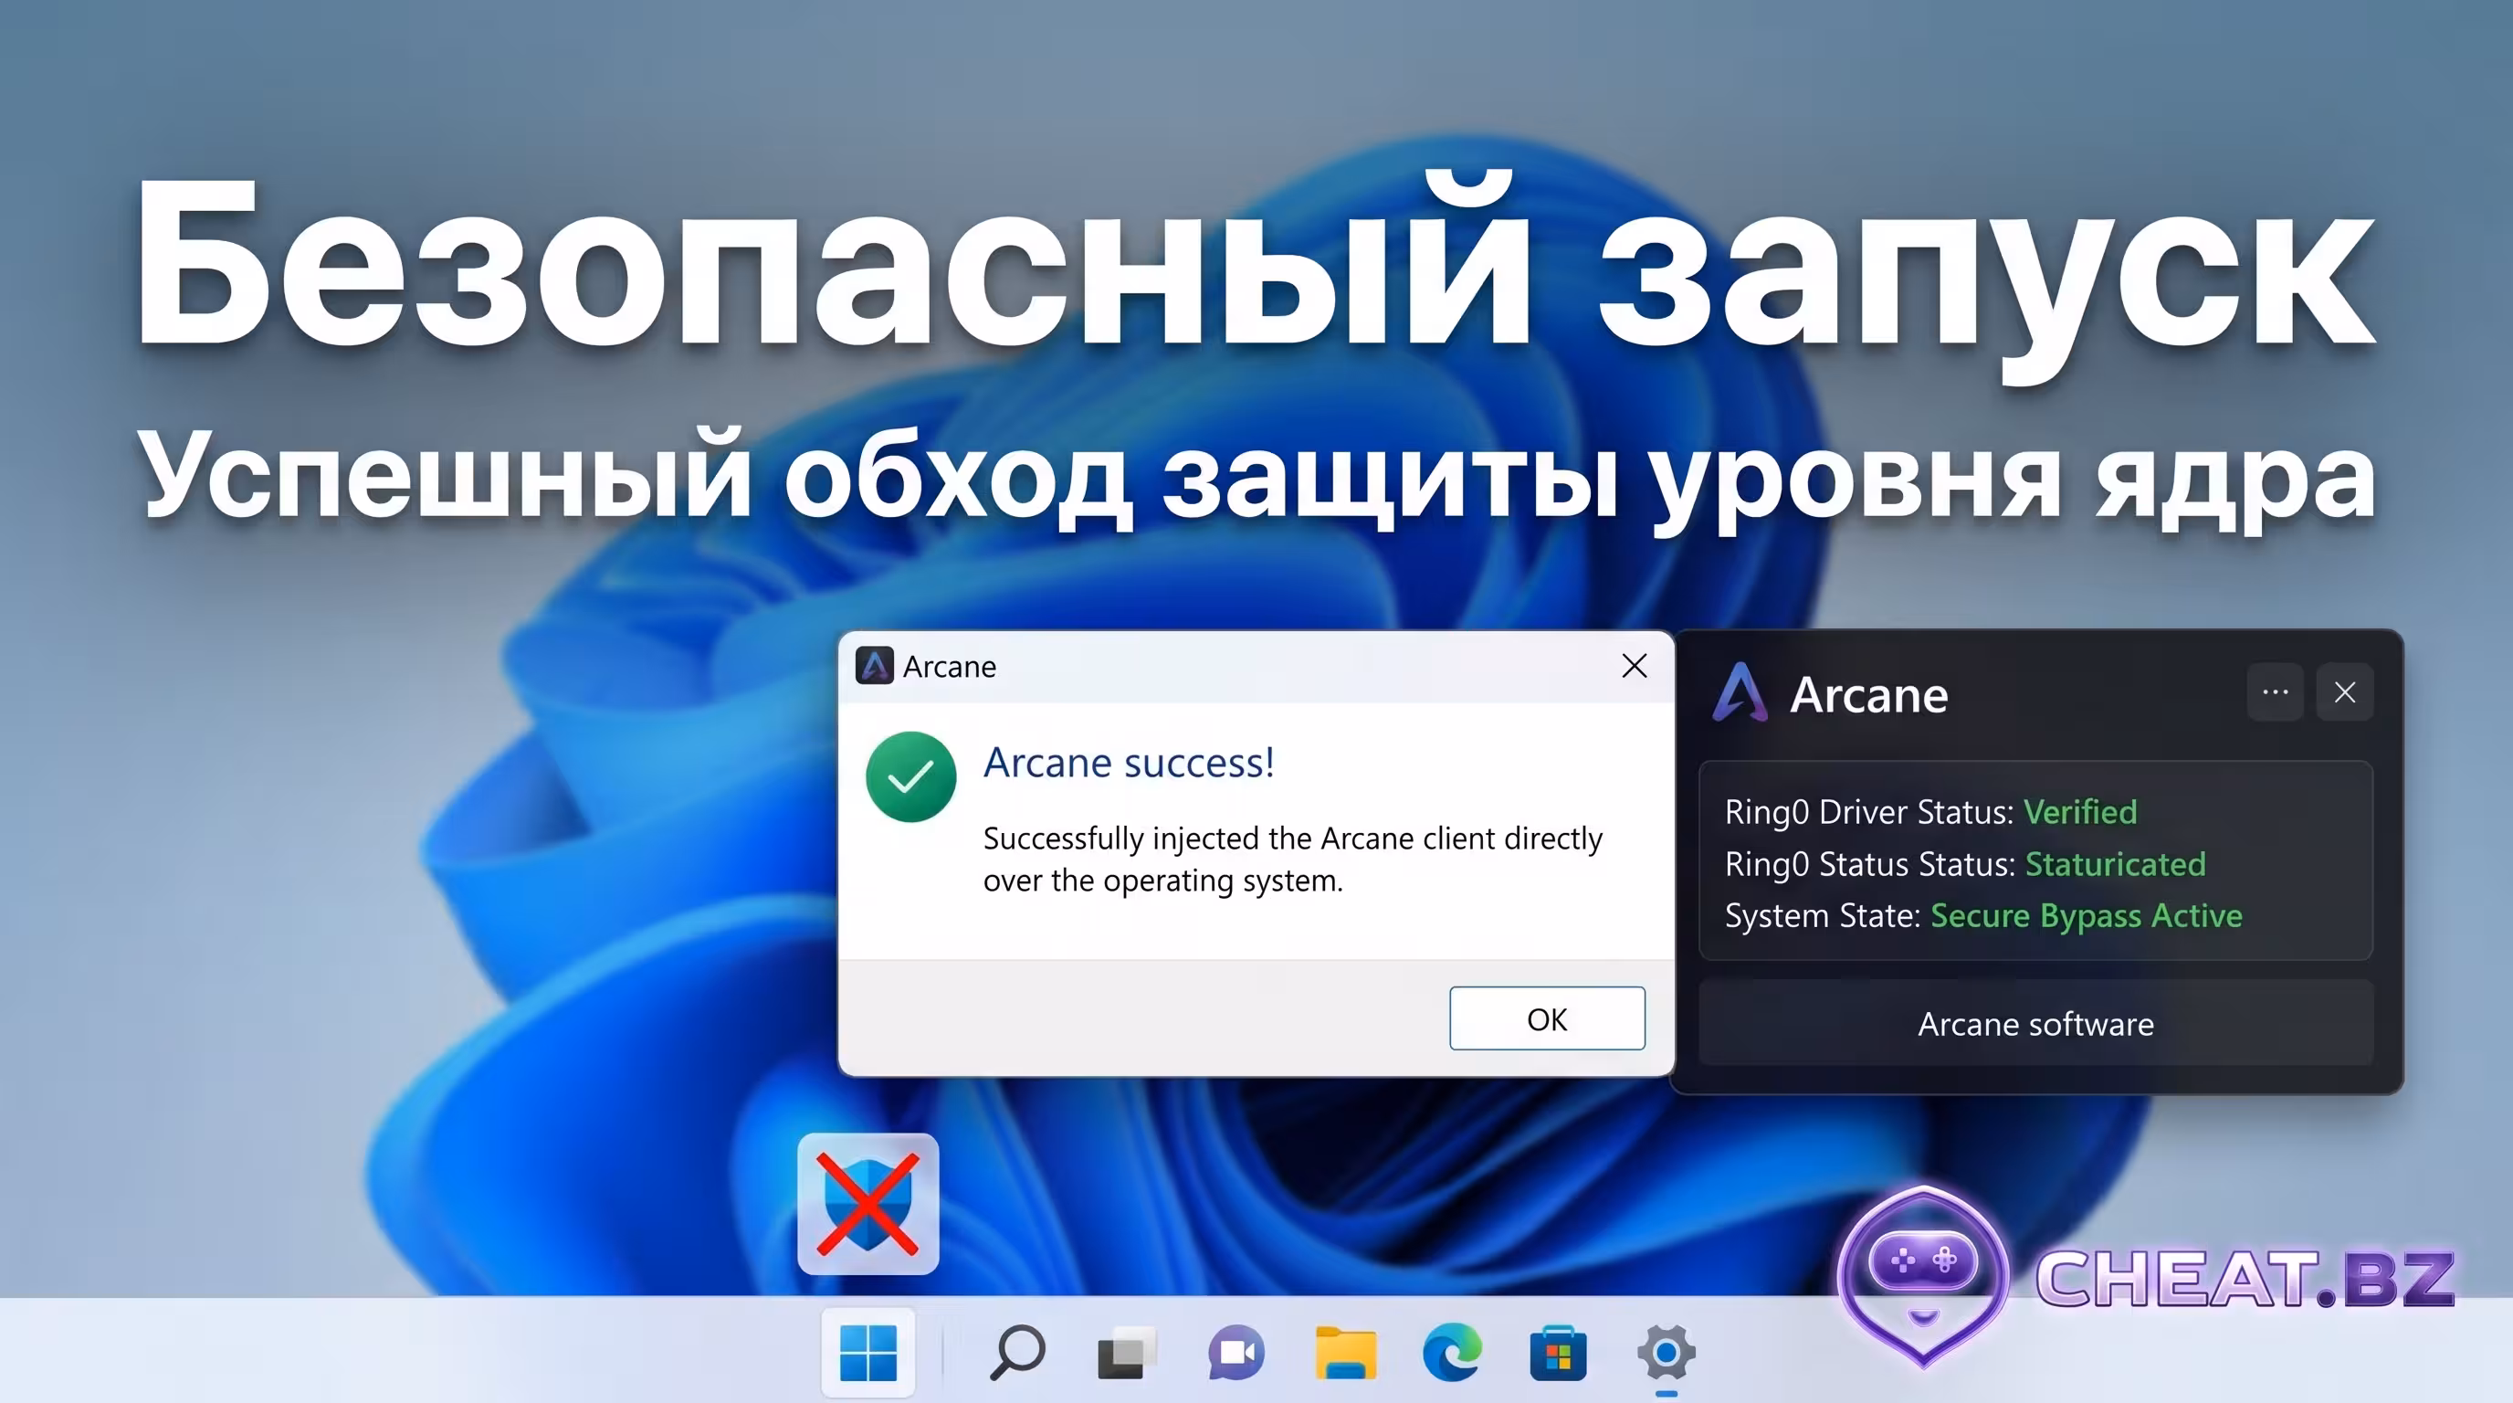Click the Arcane logo in dark panel header
Image resolution: width=2513 pixels, height=1403 pixels.
[1740, 692]
